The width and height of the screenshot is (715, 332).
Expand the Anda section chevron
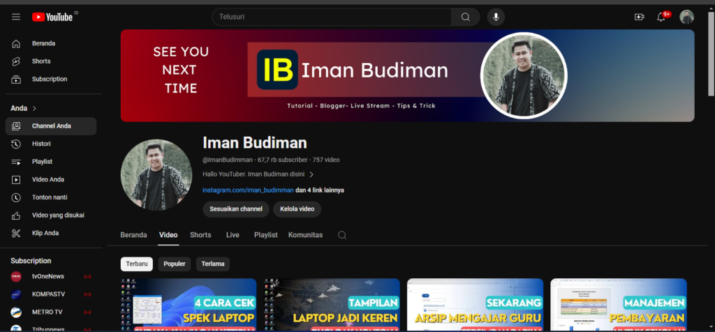tap(34, 108)
